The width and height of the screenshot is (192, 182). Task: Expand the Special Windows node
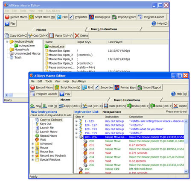point(33,160)
